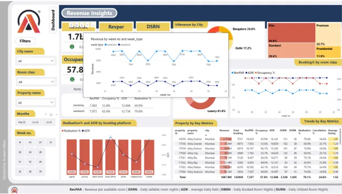Toggle the Jul 22 month slicer tile
The image size is (342, 194).
pos(49,122)
